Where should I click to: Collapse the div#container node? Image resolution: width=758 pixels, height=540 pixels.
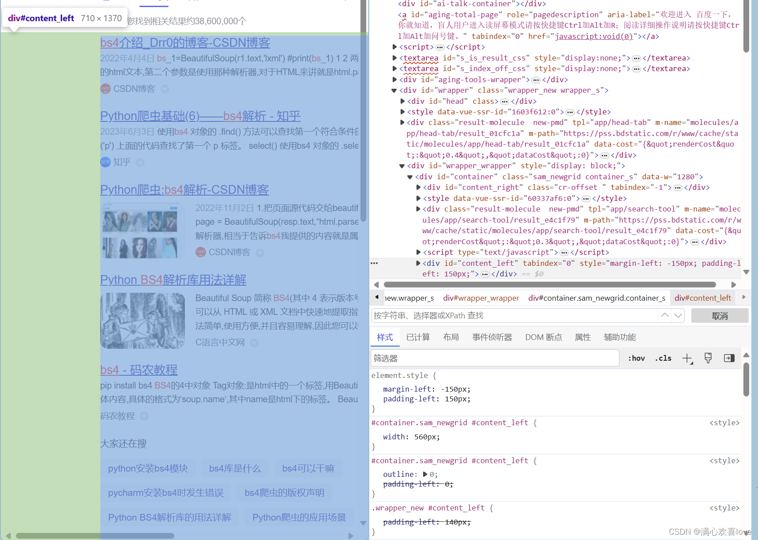coord(410,177)
